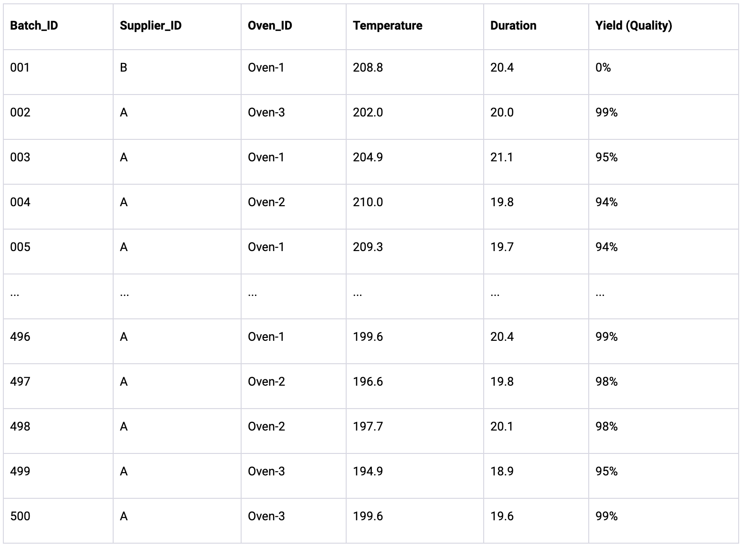The height and width of the screenshot is (547, 742).
Task: Select the 0% yield cell
Action: coord(603,68)
